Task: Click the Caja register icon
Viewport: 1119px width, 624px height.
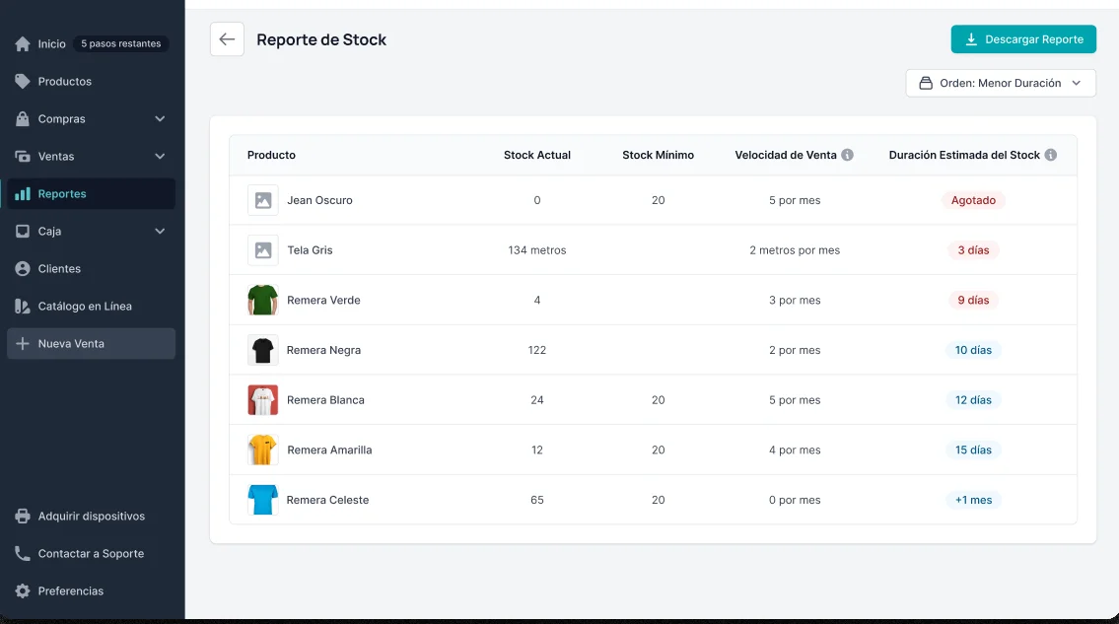Action: click(x=23, y=232)
